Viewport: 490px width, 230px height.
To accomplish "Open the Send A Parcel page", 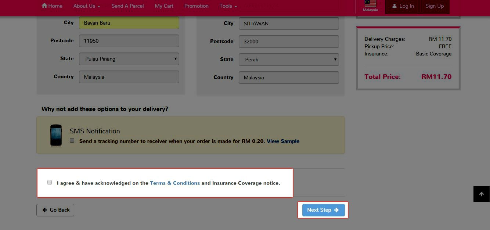I will [x=127, y=6].
